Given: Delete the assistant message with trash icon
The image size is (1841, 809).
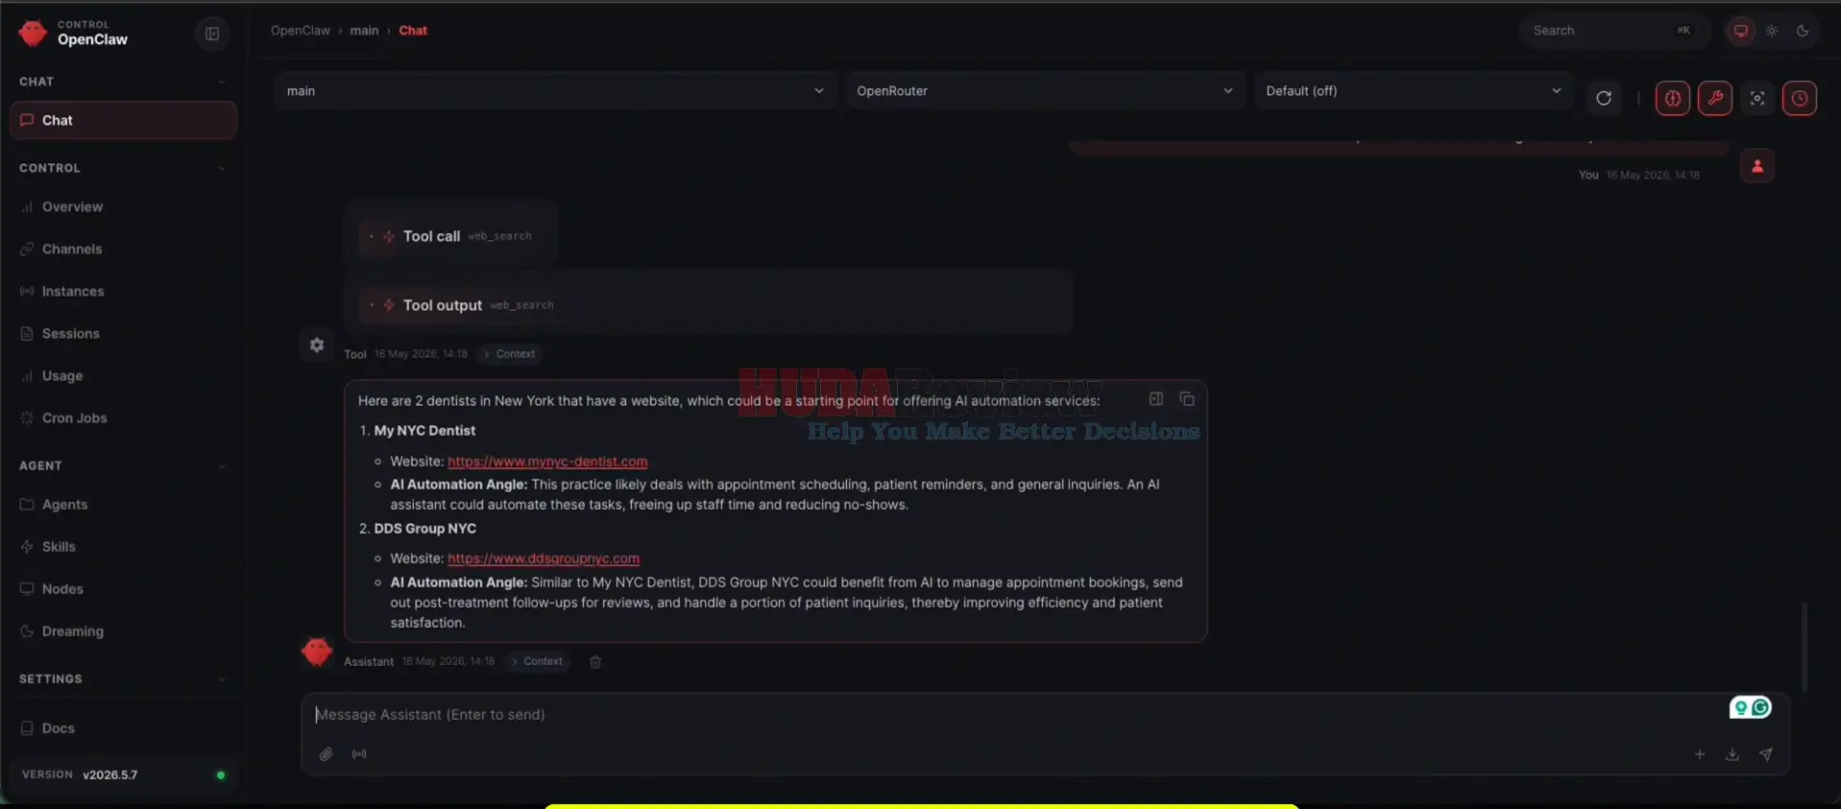Looking at the screenshot, I should (595, 662).
